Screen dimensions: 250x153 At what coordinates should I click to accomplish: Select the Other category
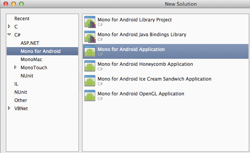coord(21,100)
